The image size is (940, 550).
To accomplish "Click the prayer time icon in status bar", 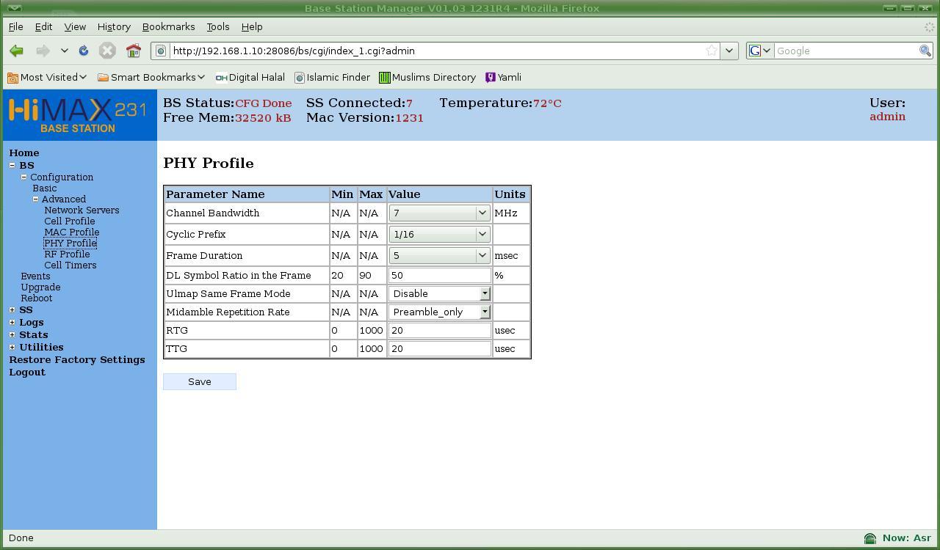I will click(870, 538).
